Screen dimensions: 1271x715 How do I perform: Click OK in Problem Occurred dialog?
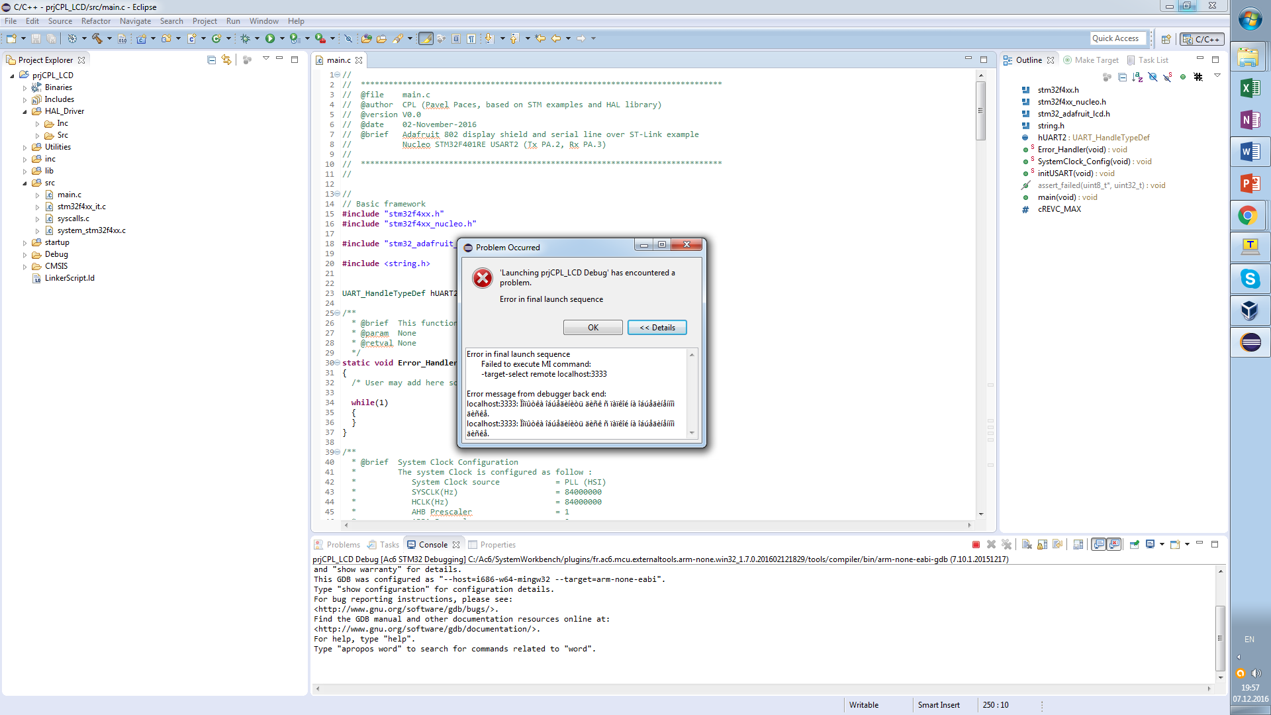click(x=592, y=328)
